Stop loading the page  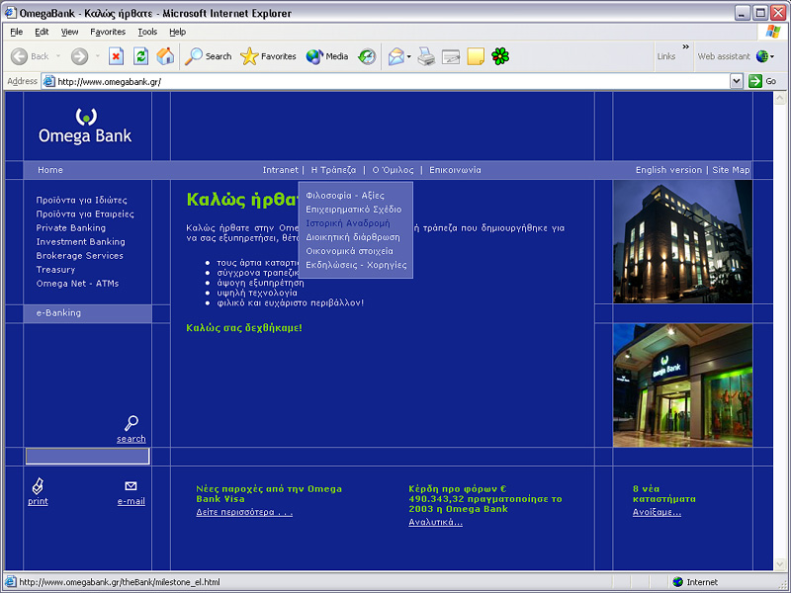click(116, 56)
